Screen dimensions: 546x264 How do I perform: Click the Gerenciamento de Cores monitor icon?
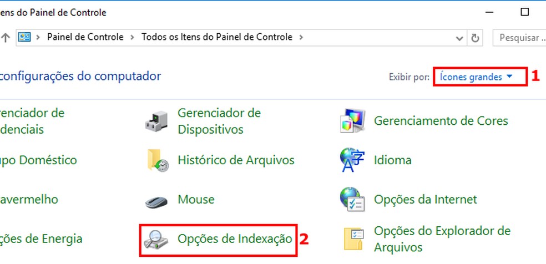click(353, 121)
